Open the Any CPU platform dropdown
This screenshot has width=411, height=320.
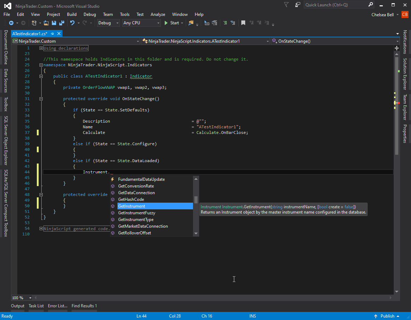pos(141,23)
